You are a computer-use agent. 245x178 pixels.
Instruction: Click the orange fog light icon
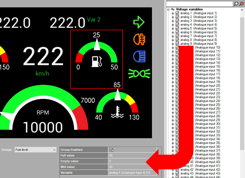pos(139,39)
